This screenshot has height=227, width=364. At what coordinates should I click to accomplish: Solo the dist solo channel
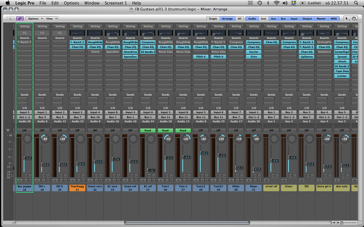click(347, 176)
